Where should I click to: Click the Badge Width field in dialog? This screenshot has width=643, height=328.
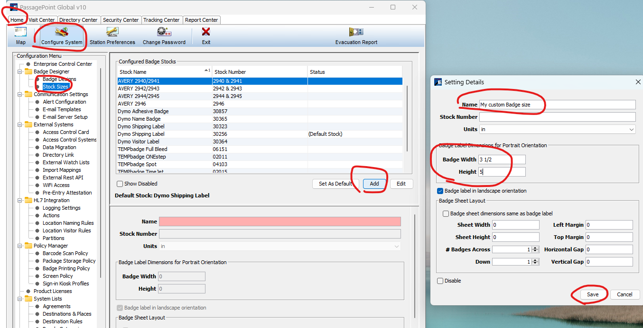tap(502, 160)
